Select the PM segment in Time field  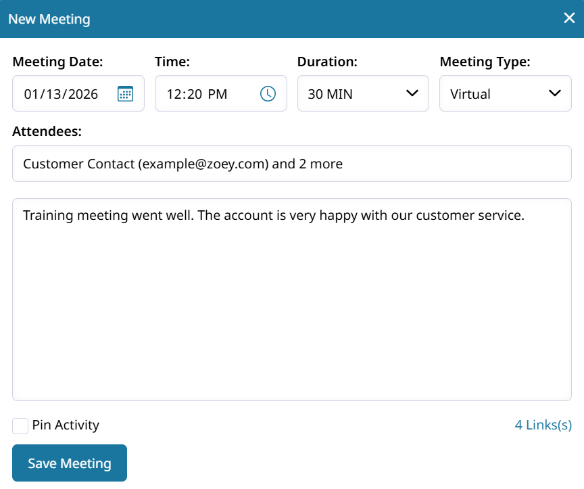coord(218,94)
